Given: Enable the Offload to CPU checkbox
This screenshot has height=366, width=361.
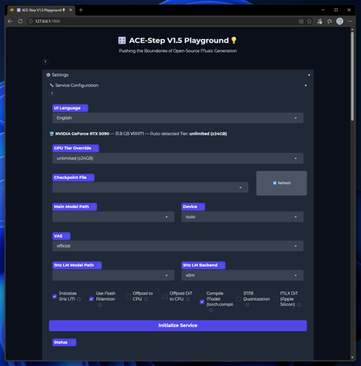Looking at the screenshot, I should (128, 296).
